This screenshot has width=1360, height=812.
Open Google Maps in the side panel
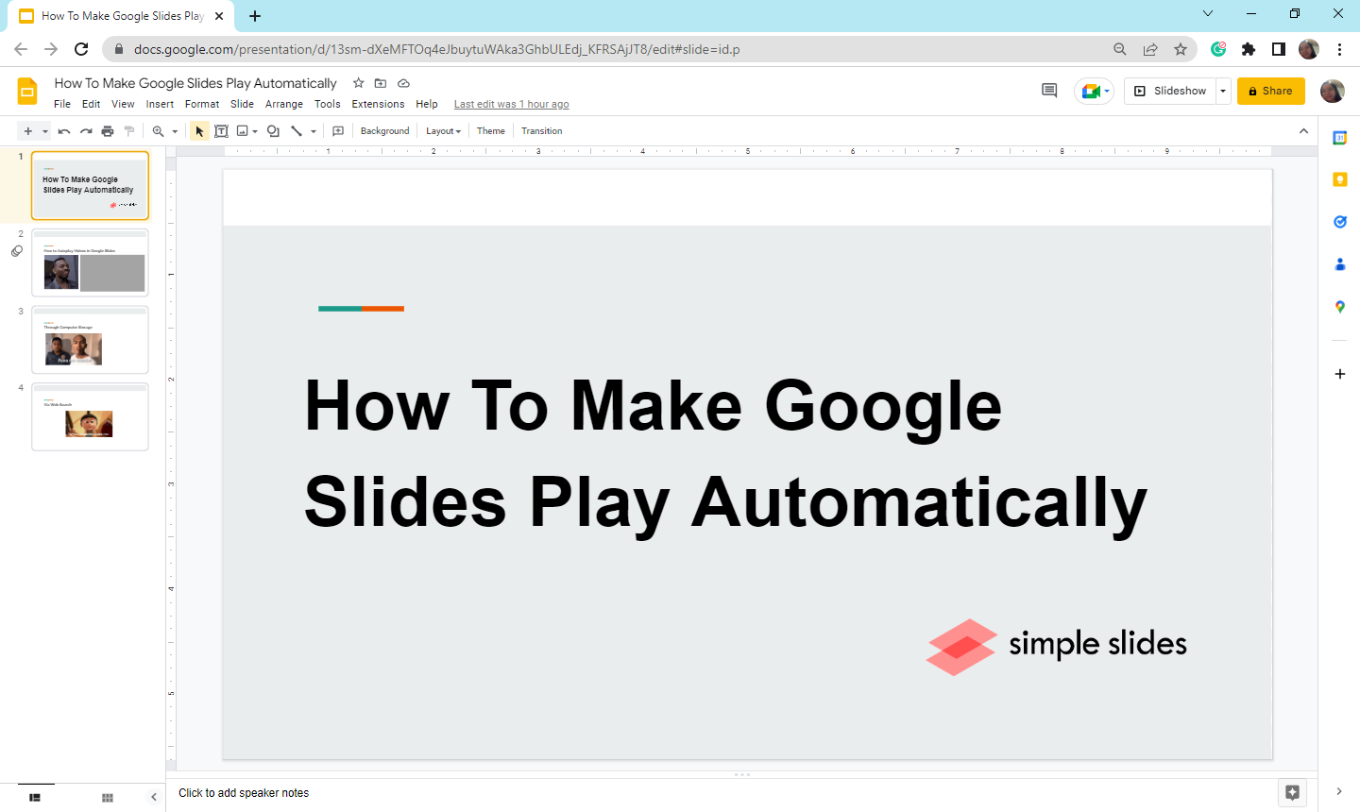click(x=1339, y=306)
